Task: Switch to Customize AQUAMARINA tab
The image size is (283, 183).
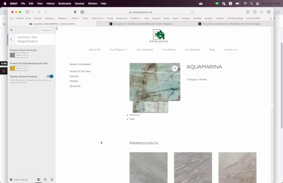Action: tap(52, 24)
